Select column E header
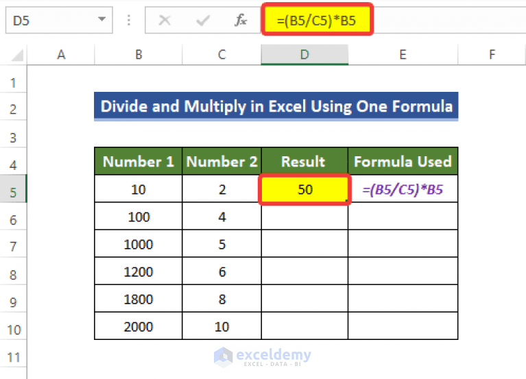Screen dimensions: 526x379 click(403, 54)
